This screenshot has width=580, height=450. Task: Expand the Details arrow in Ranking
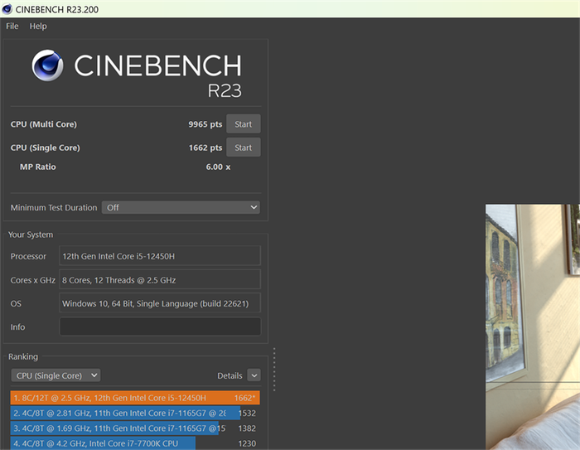tap(254, 375)
